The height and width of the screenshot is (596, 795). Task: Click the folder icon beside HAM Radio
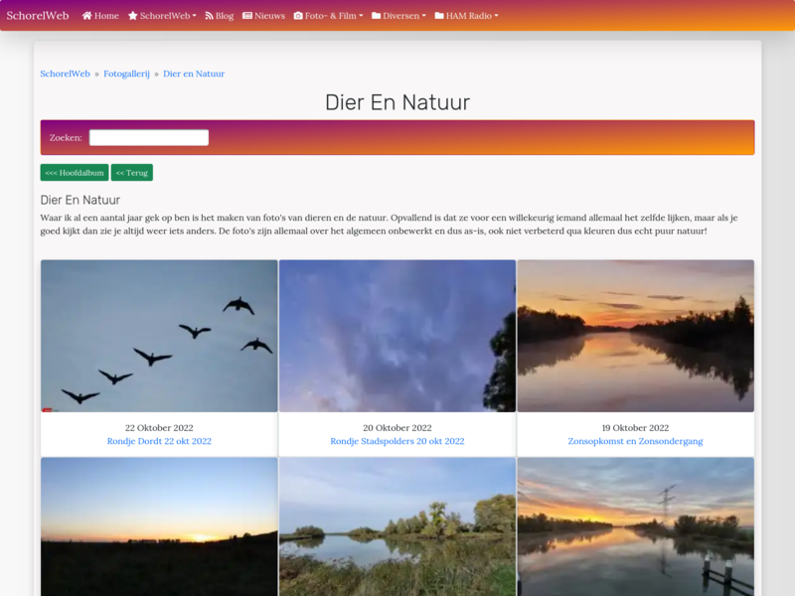[439, 16]
